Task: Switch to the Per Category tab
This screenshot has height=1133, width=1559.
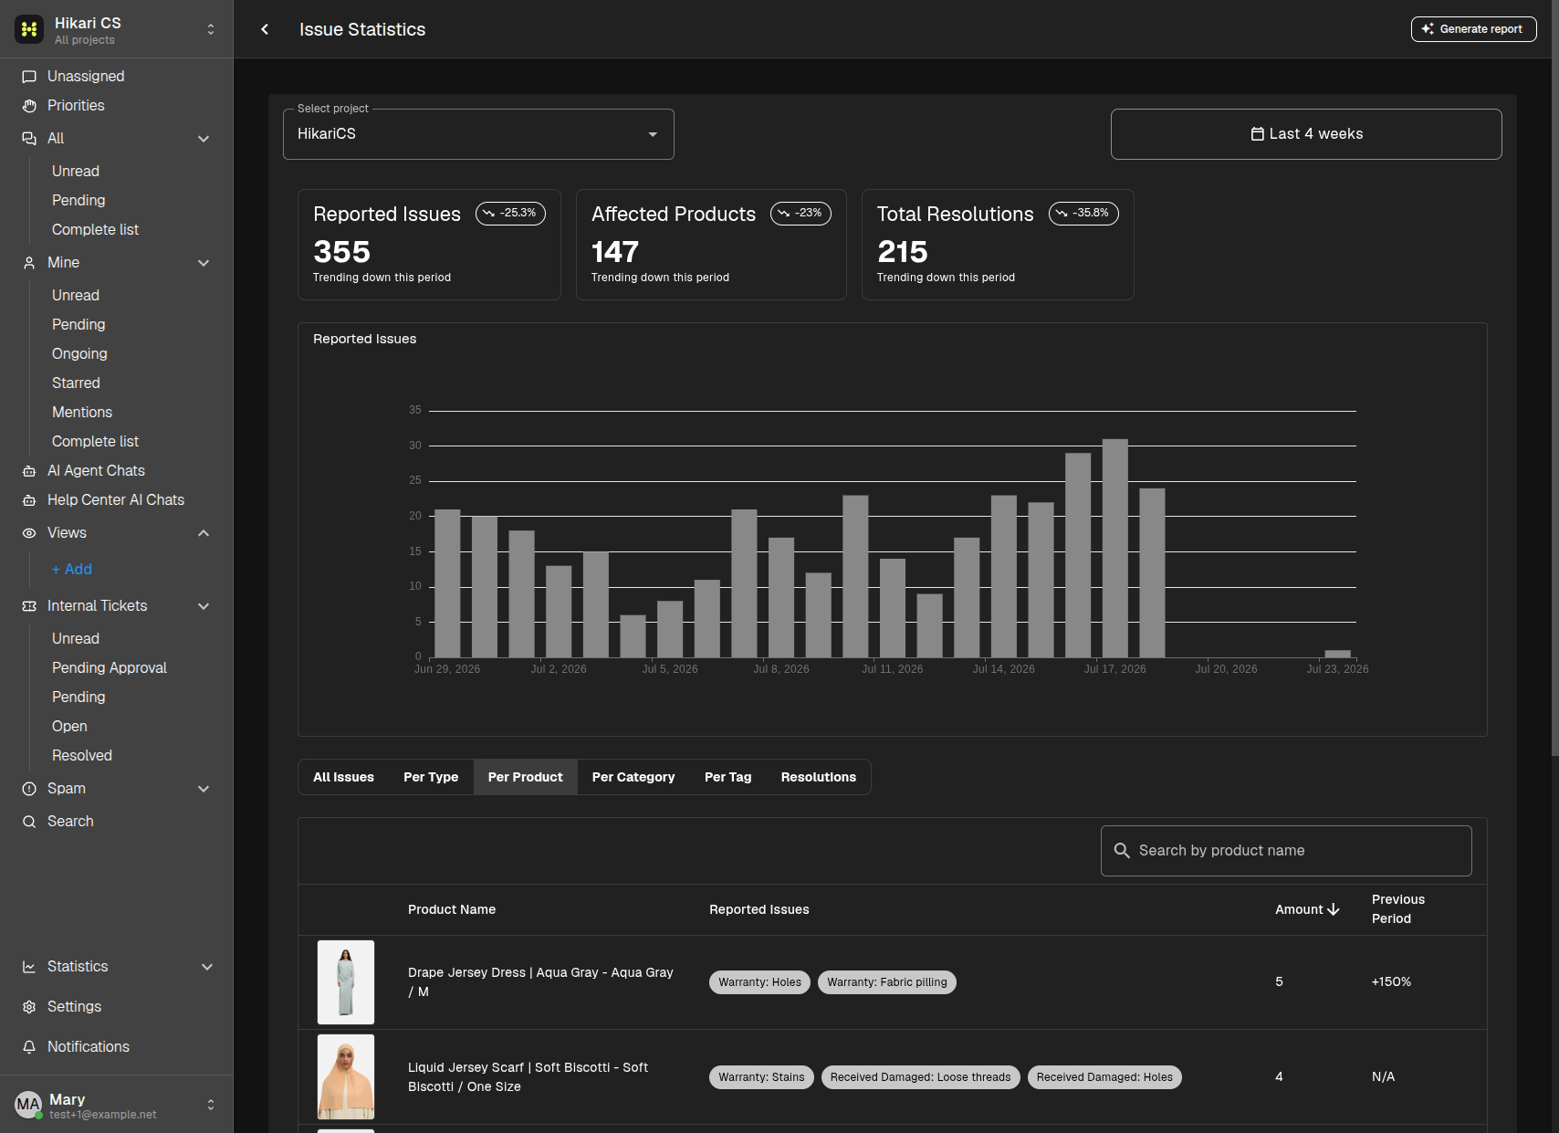Action: tap(633, 777)
